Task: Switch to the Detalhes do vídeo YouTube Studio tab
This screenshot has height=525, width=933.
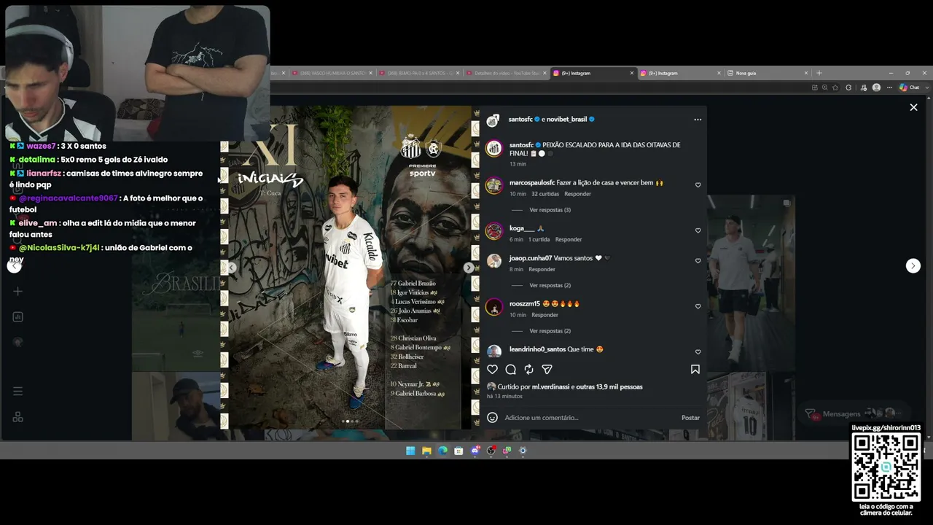Action: click(507, 73)
